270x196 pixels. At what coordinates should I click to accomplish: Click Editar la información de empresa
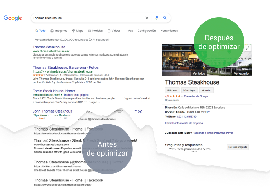[184, 123]
